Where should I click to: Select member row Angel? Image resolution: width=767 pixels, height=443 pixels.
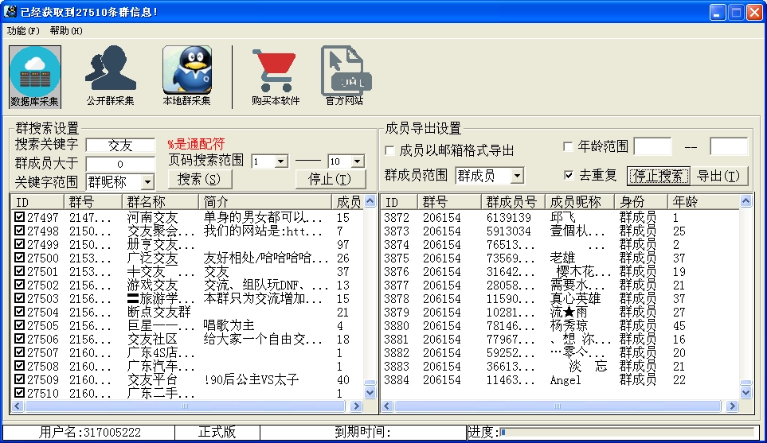coord(560,379)
